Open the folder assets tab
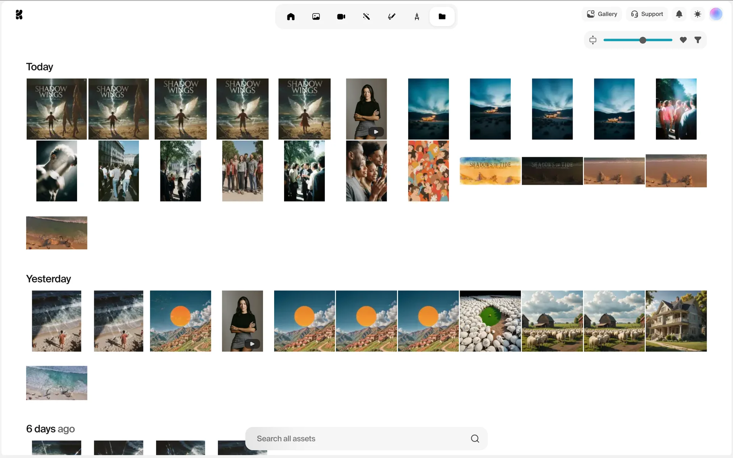Viewport: 733px width, 458px height. 442,16
